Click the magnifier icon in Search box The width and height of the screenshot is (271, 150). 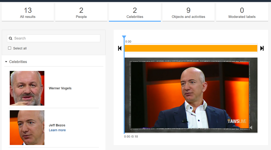click(11, 38)
